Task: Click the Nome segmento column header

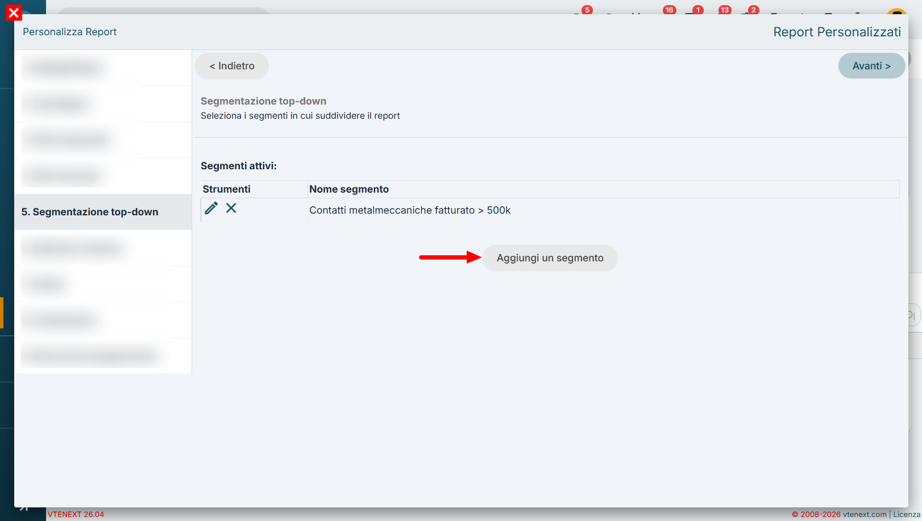Action: click(x=349, y=189)
